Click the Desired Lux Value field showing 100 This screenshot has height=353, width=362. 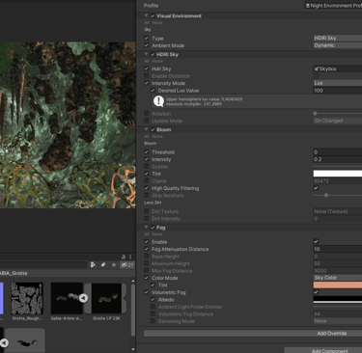(x=338, y=91)
